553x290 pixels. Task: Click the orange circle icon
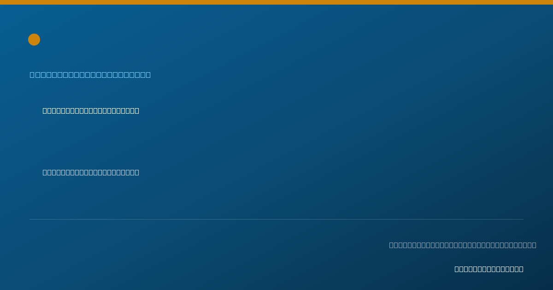(x=34, y=40)
